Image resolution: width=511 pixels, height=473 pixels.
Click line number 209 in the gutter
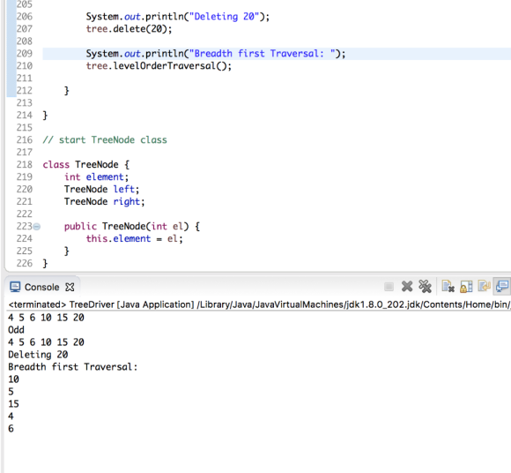click(x=25, y=53)
